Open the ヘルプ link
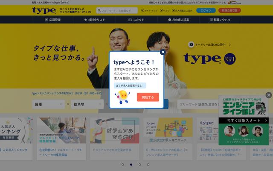Screen dimensions: 273x171 (x=165, y=10)
